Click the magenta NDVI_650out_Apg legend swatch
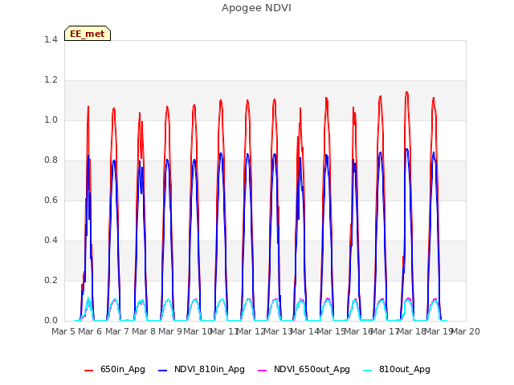Viewport: 514px width, 385px height. pos(263,371)
